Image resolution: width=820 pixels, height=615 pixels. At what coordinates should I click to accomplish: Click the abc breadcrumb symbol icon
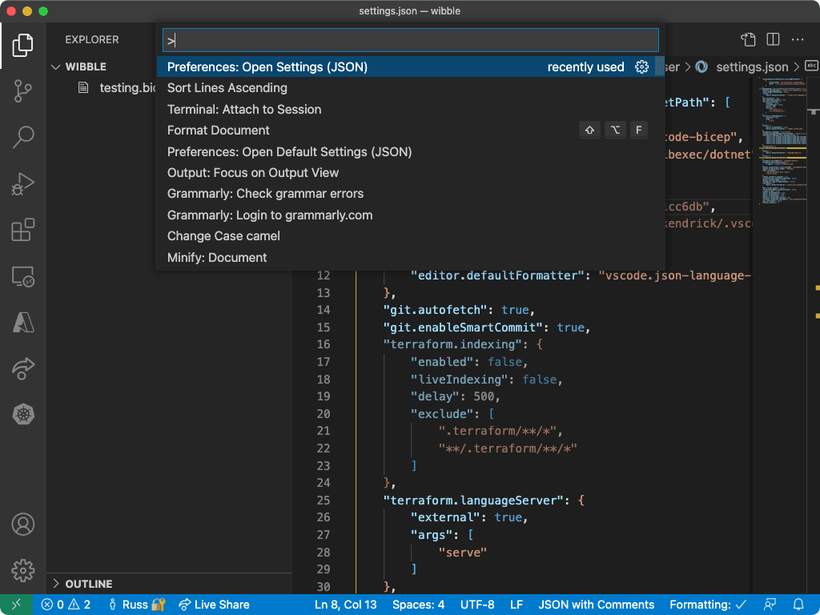coord(811,66)
